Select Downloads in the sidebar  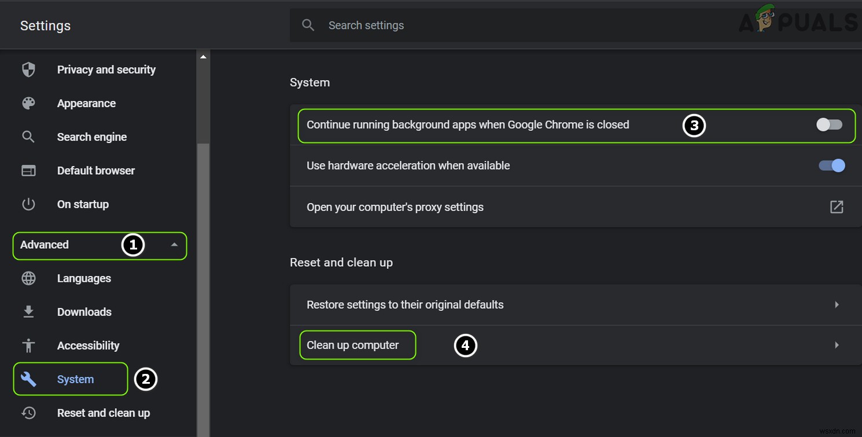[x=84, y=311]
